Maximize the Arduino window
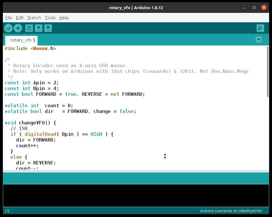Screen dimensions: 272x217 (x=254, y=7)
